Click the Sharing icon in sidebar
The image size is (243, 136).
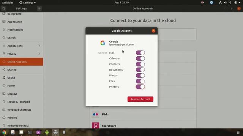click(x=4, y=70)
